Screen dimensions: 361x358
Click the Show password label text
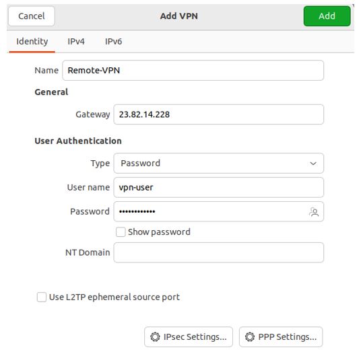point(159,232)
